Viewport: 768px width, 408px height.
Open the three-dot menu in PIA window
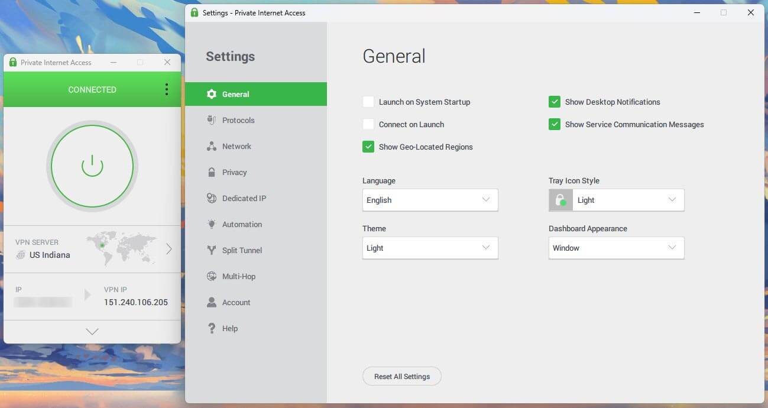[x=166, y=89]
